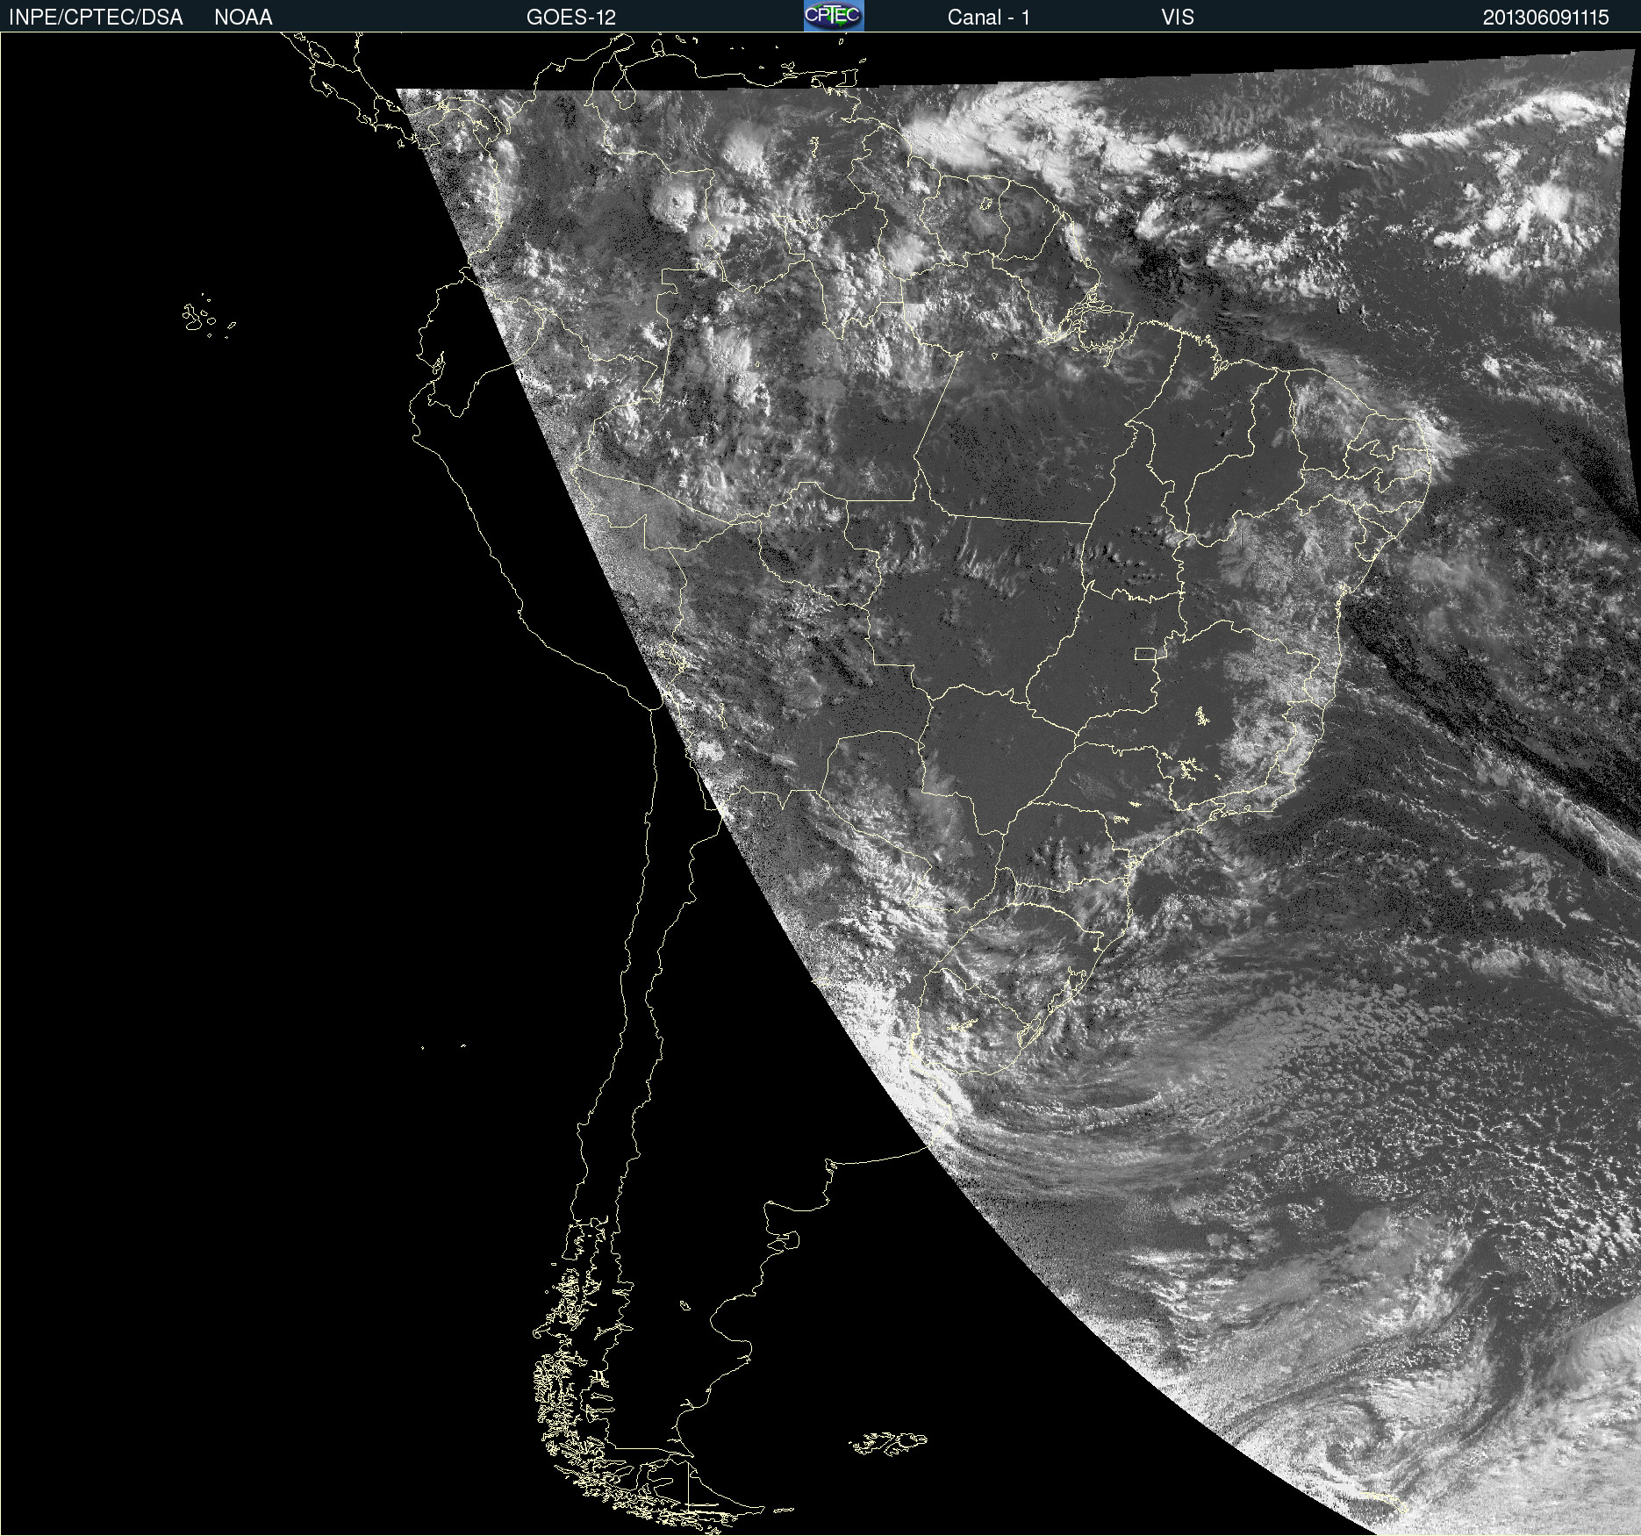Click the satellite image over Brazil
1641x1536 pixels.
[820, 784]
